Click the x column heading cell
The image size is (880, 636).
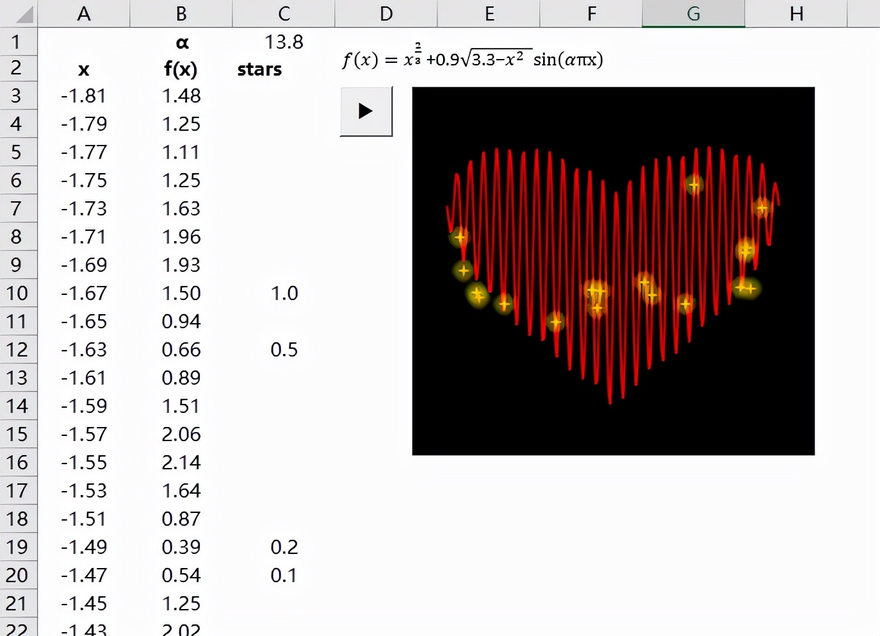84,69
